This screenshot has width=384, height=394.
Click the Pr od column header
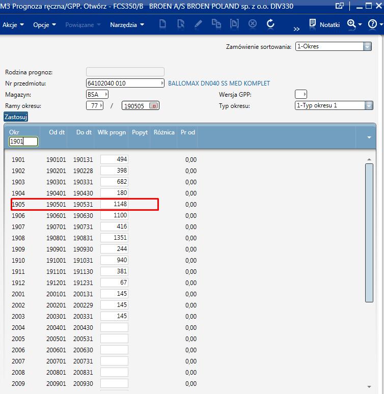[187, 132]
